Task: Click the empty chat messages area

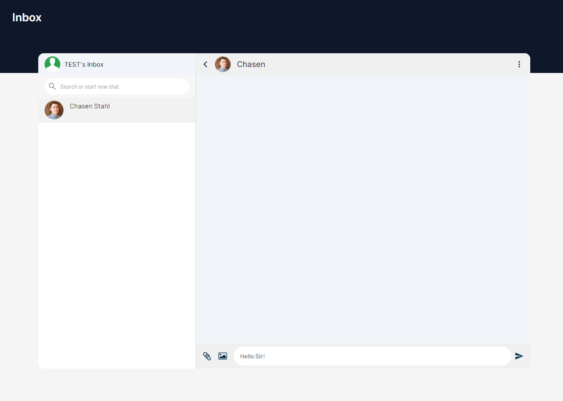Action: coord(363,209)
